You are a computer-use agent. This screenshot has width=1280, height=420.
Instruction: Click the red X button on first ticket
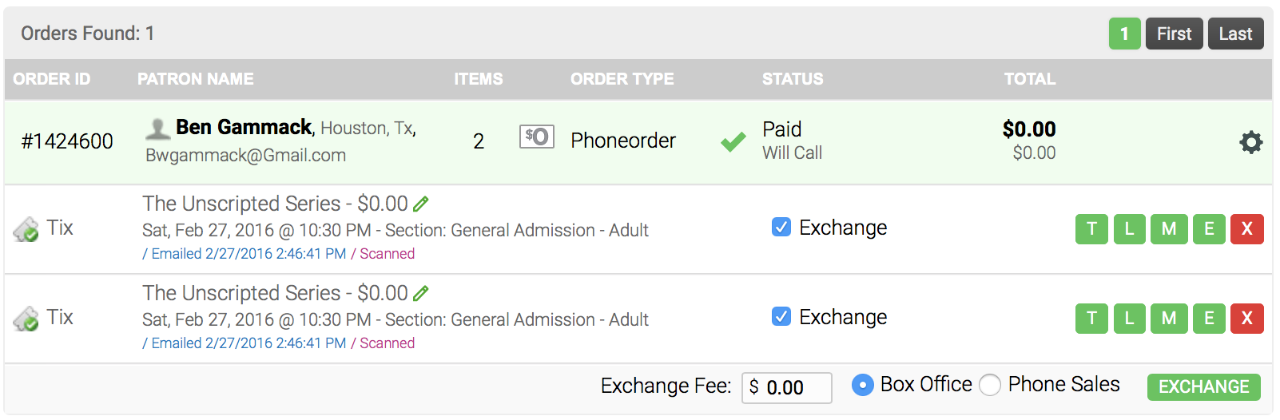[x=1246, y=229]
